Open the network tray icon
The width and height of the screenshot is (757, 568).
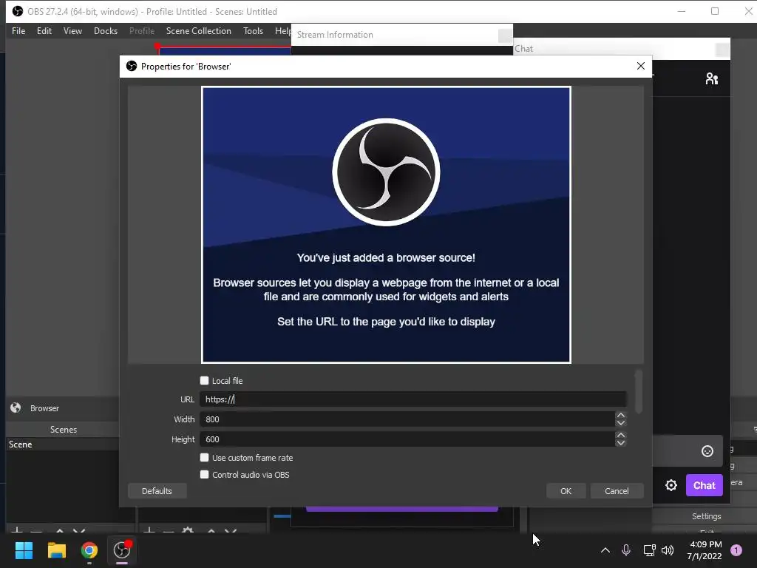649,550
